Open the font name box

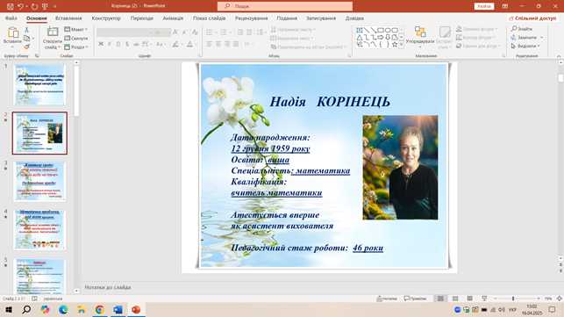click(x=124, y=32)
